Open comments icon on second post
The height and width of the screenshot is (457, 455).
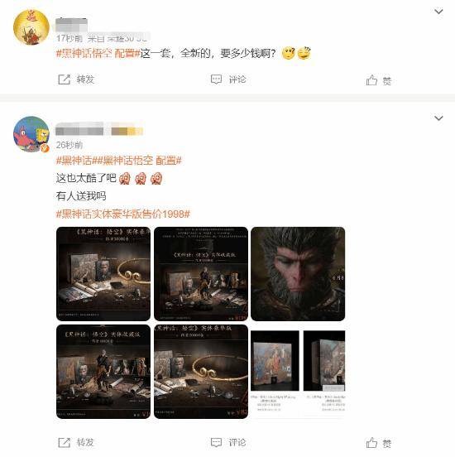pos(216,442)
